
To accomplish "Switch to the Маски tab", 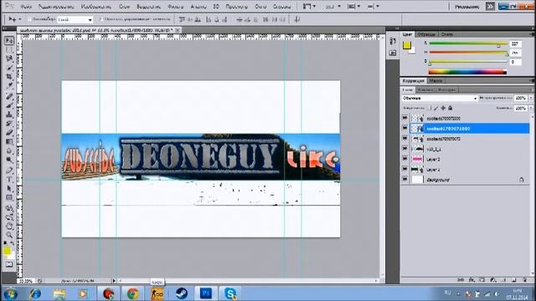I will coord(435,81).
